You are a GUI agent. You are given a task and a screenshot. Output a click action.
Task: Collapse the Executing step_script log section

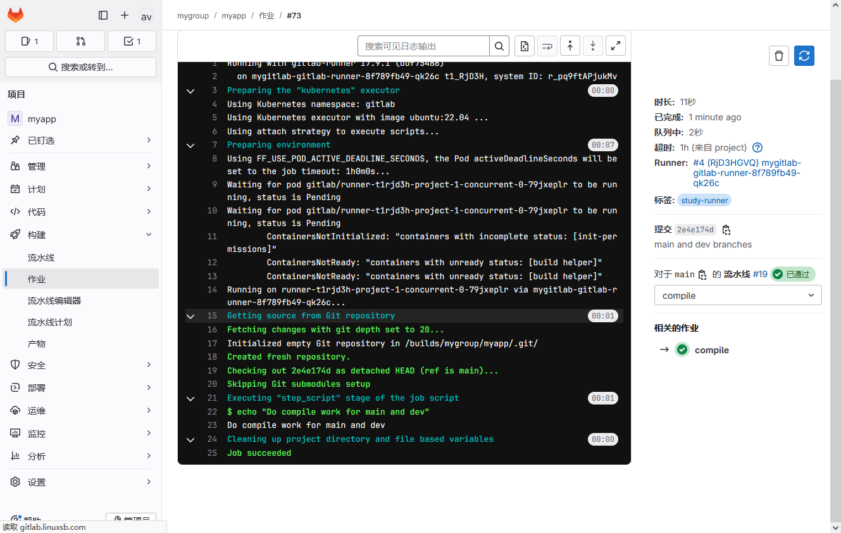[x=190, y=399]
